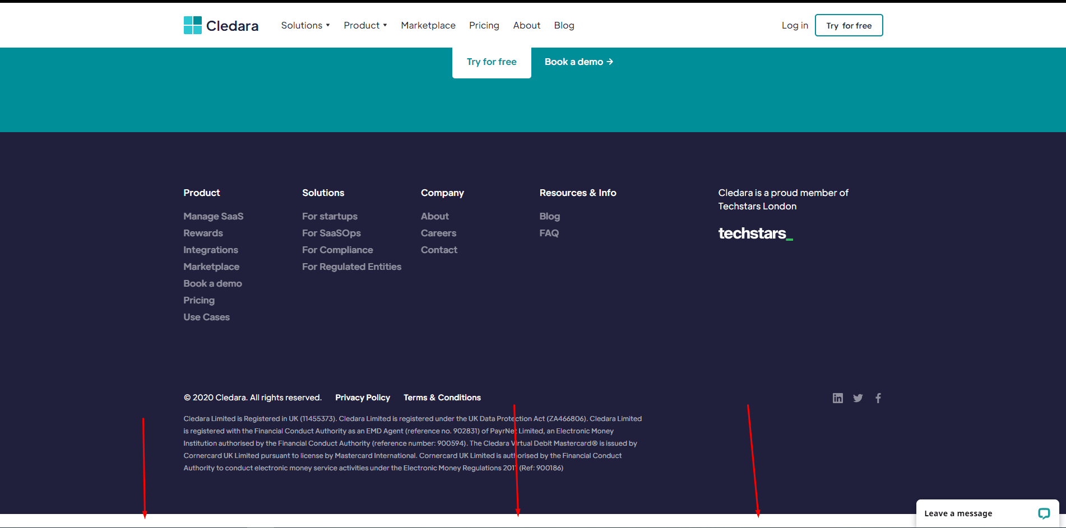1066x528 pixels.
Task: Open Integrations footer link
Action: [x=211, y=250]
